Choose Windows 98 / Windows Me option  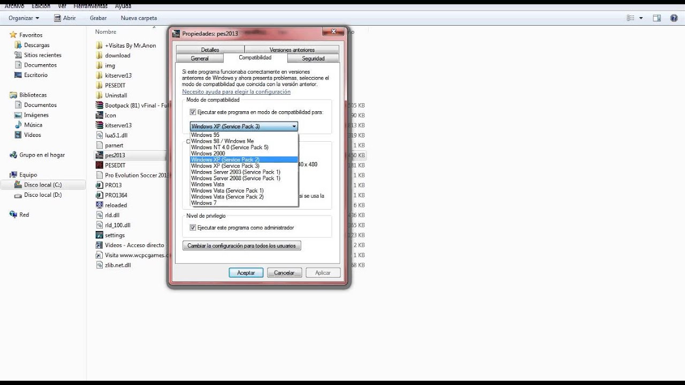pos(223,141)
